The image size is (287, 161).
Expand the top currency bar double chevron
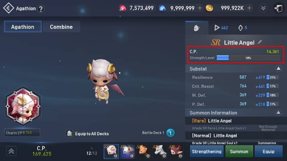click(x=263, y=8)
